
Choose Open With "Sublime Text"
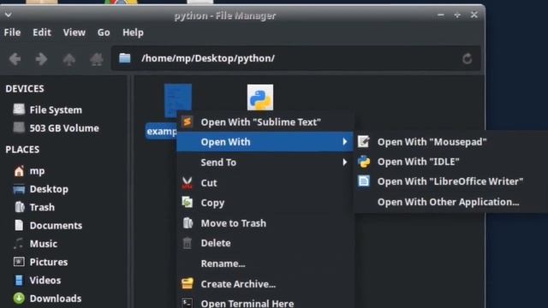point(265,121)
